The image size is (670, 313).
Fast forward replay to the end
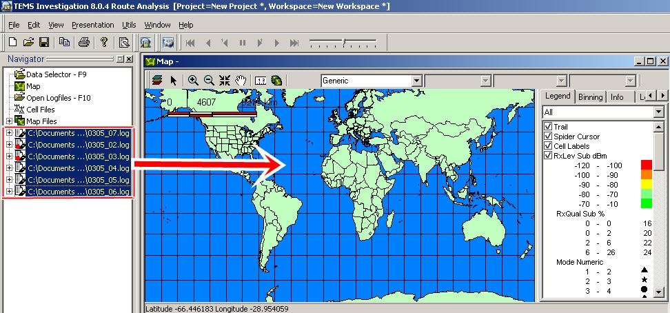point(294,43)
